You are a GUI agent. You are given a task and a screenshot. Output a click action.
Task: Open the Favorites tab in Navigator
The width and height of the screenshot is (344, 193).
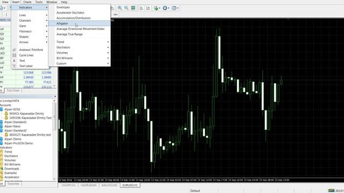tap(13, 184)
